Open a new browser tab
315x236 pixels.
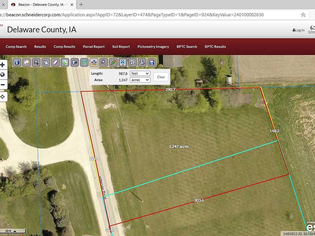(81, 4)
